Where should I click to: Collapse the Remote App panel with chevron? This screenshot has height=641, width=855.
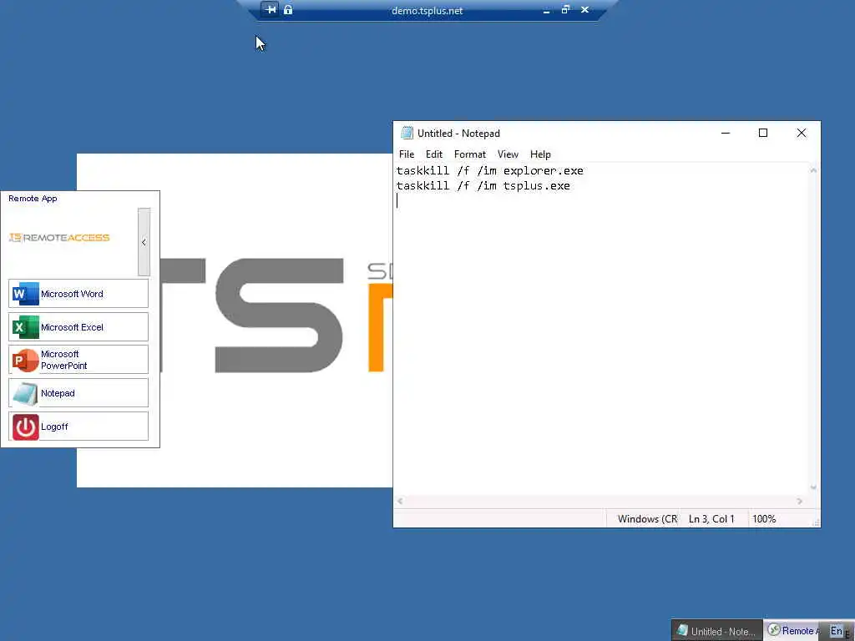(x=144, y=242)
